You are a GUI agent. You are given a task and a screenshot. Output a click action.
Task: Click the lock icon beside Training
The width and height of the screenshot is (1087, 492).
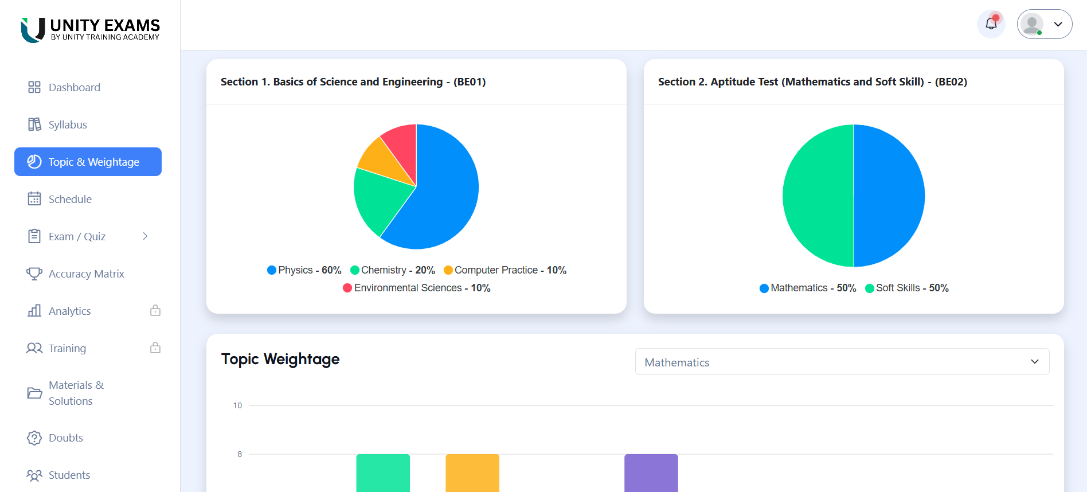[x=155, y=348]
